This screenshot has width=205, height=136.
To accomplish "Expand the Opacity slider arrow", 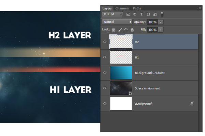I will 161,22.
